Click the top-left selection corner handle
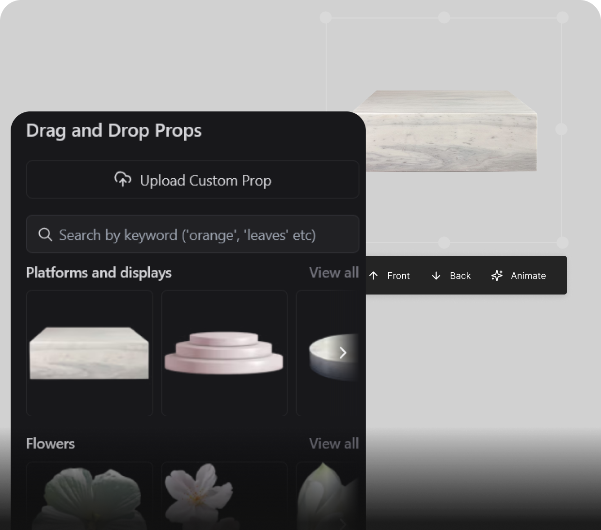The image size is (601, 530). [326, 17]
